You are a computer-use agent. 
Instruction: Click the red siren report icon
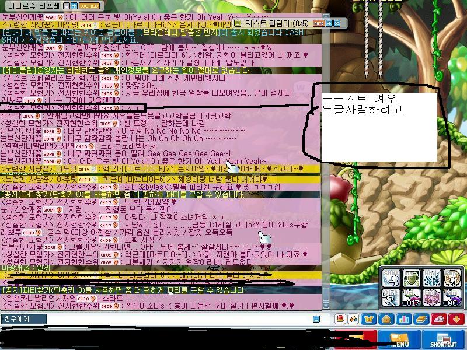pos(340,319)
